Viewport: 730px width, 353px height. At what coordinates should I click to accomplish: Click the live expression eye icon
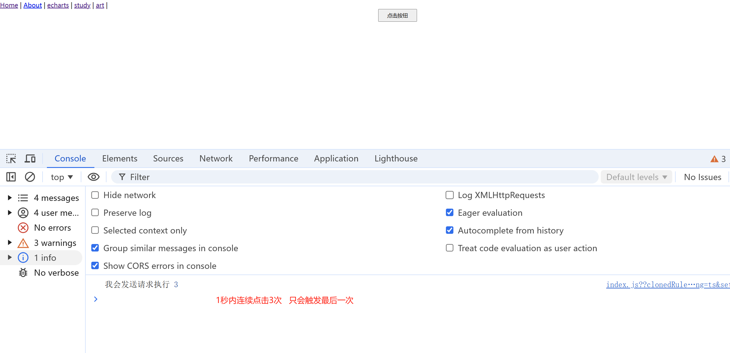[93, 177]
